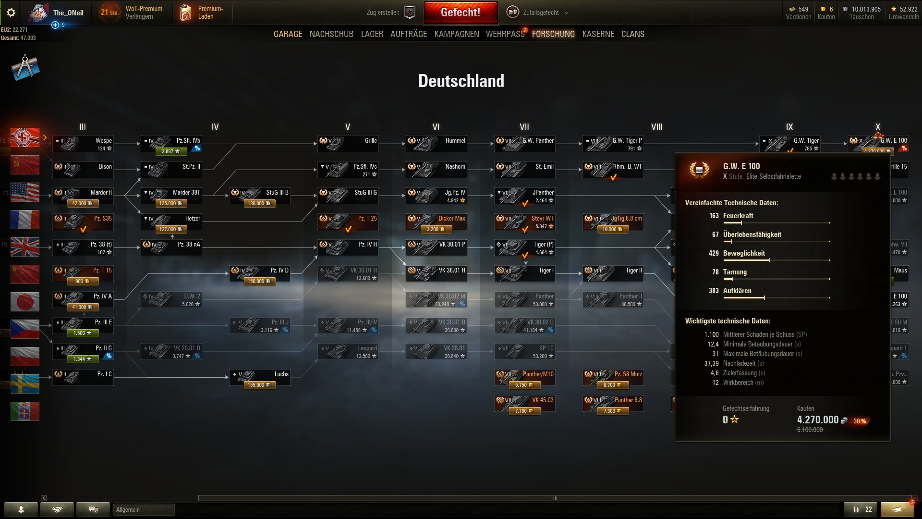Open the blueprints compass icon
Image resolution: width=922 pixels, height=519 pixels.
(x=25, y=68)
